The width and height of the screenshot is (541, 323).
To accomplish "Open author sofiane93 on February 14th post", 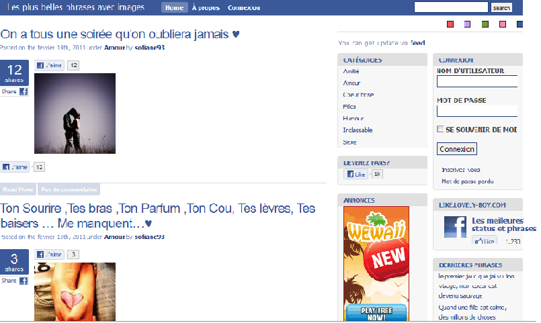I will click(149, 48).
